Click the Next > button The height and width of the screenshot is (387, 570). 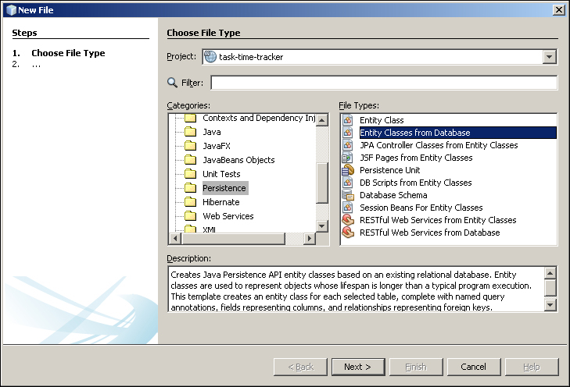click(x=358, y=367)
